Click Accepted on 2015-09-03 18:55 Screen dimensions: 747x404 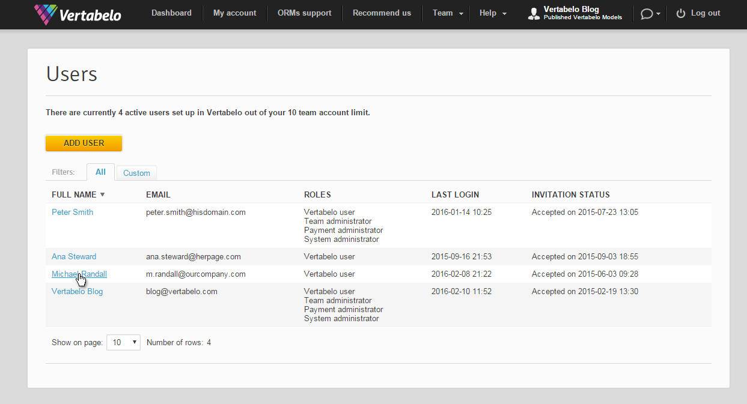[585, 256]
